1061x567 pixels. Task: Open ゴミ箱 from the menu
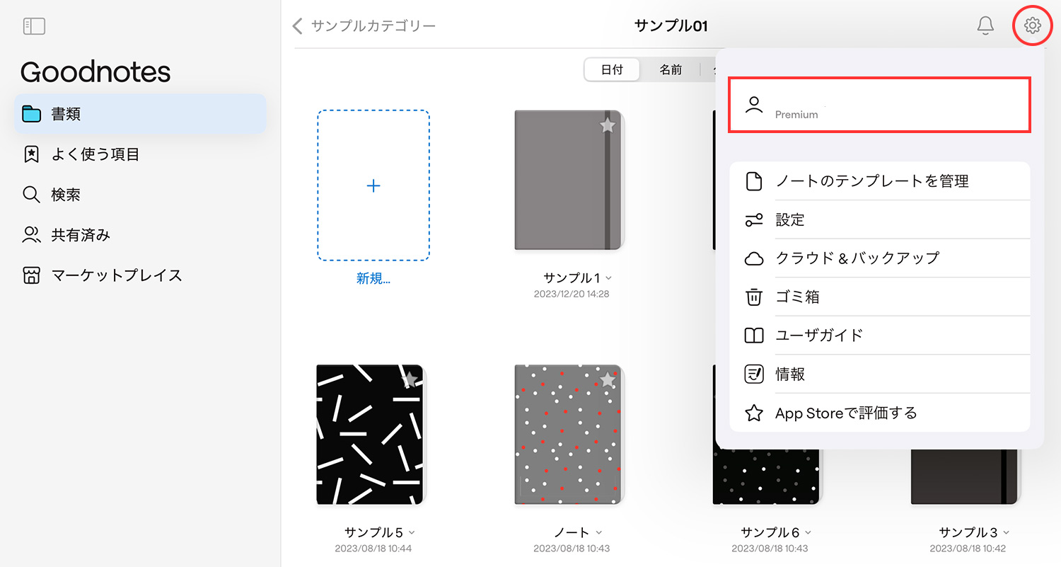pos(879,297)
